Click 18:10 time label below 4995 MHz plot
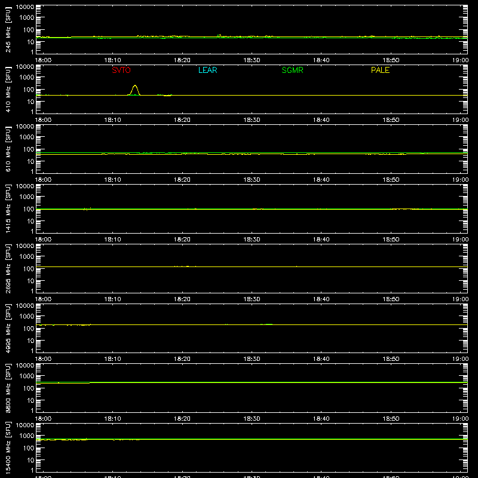Image resolution: width=478 pixels, height=478 pixels. (112, 359)
